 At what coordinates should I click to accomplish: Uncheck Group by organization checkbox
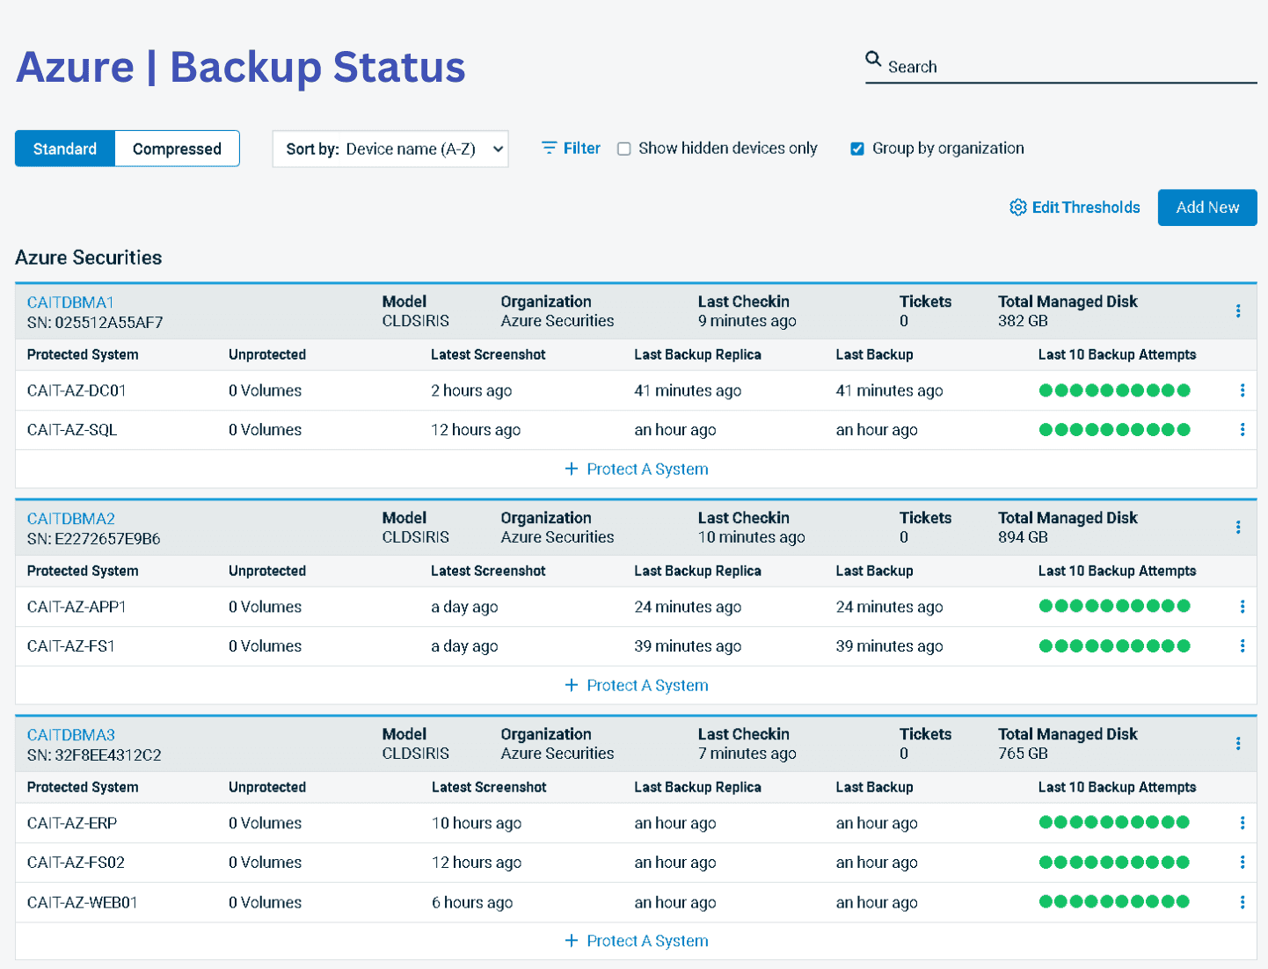point(857,149)
